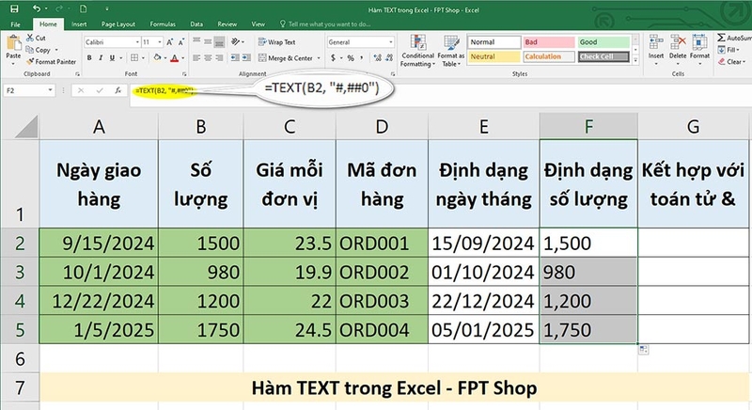Screen dimensions: 752x410
Task: Toggle Wrap Text
Action: point(276,42)
